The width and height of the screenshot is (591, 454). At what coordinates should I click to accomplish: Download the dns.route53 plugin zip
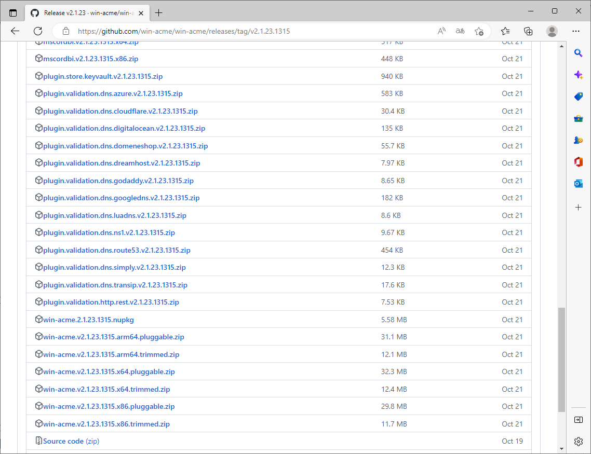[117, 250]
